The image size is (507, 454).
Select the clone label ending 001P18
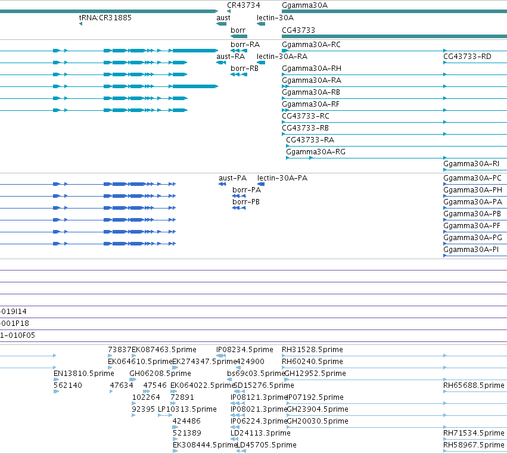[14, 324]
